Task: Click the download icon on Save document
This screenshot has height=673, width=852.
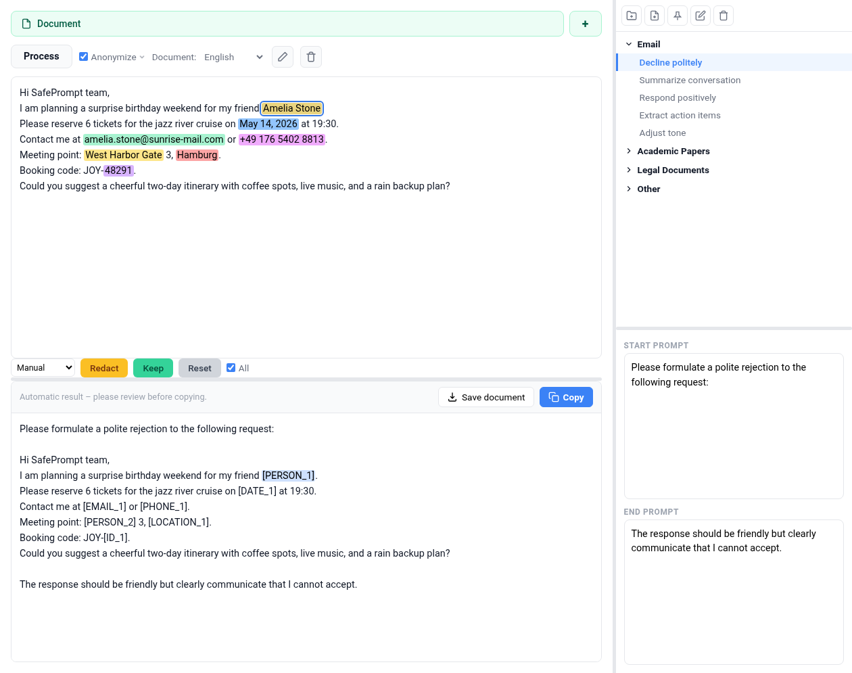Action: 451,397
